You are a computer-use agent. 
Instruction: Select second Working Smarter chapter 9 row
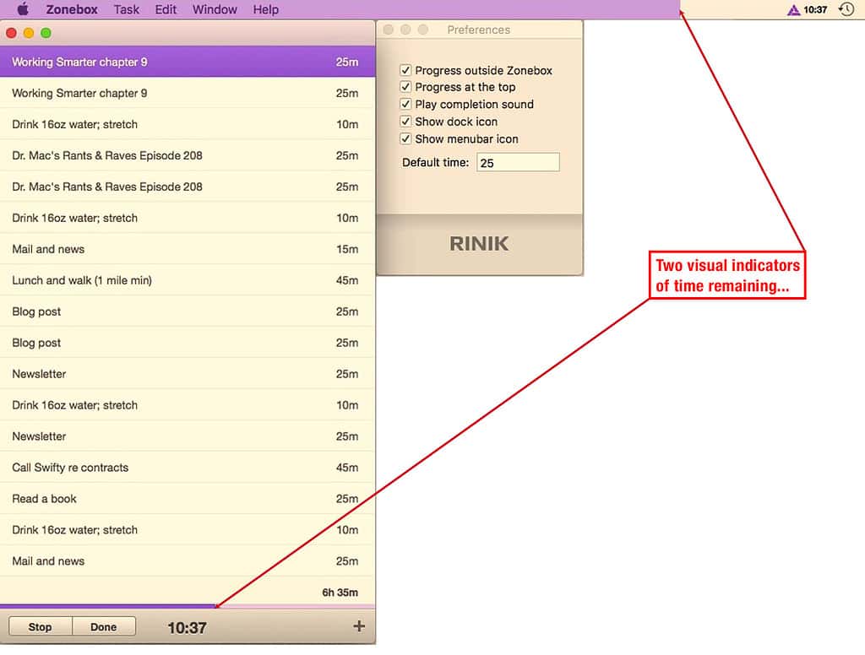pos(188,93)
